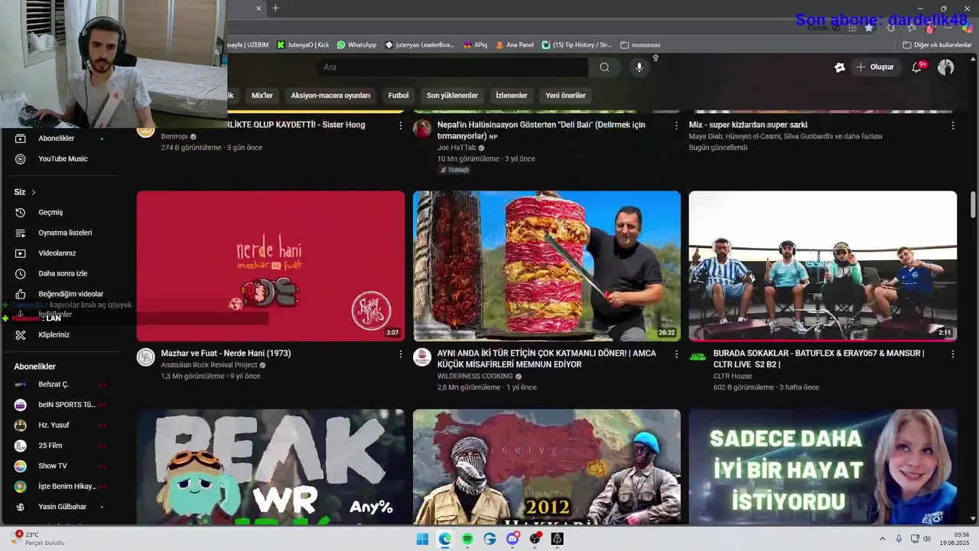Click the Ara search input field
Screen dimensions: 979x551
pos(452,67)
